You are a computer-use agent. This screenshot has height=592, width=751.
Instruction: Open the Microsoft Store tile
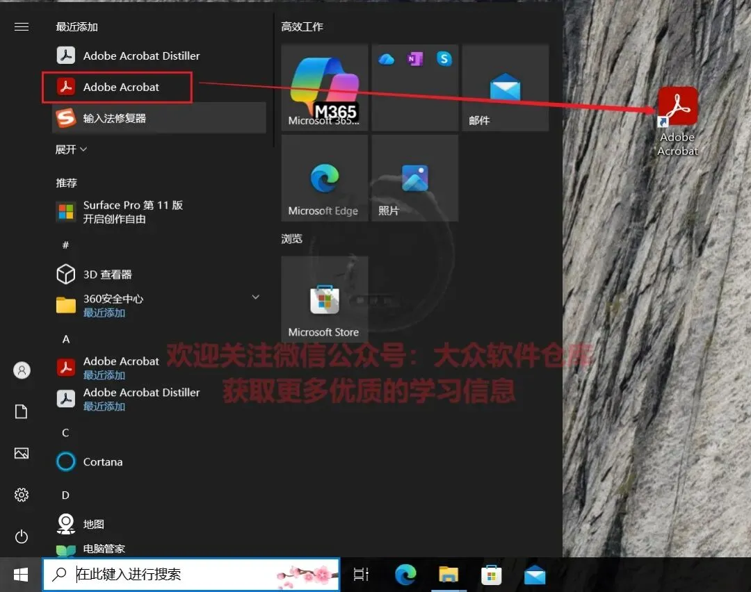tap(325, 299)
